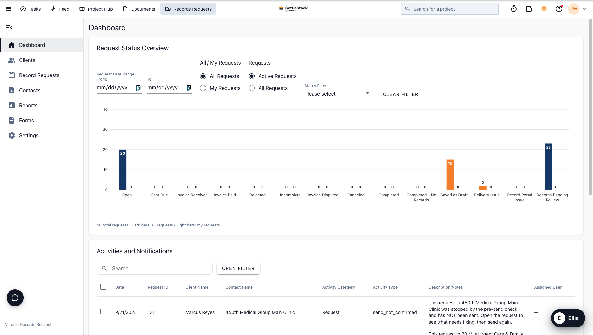
Task: Open Contacts in the sidebar
Action: click(42, 90)
